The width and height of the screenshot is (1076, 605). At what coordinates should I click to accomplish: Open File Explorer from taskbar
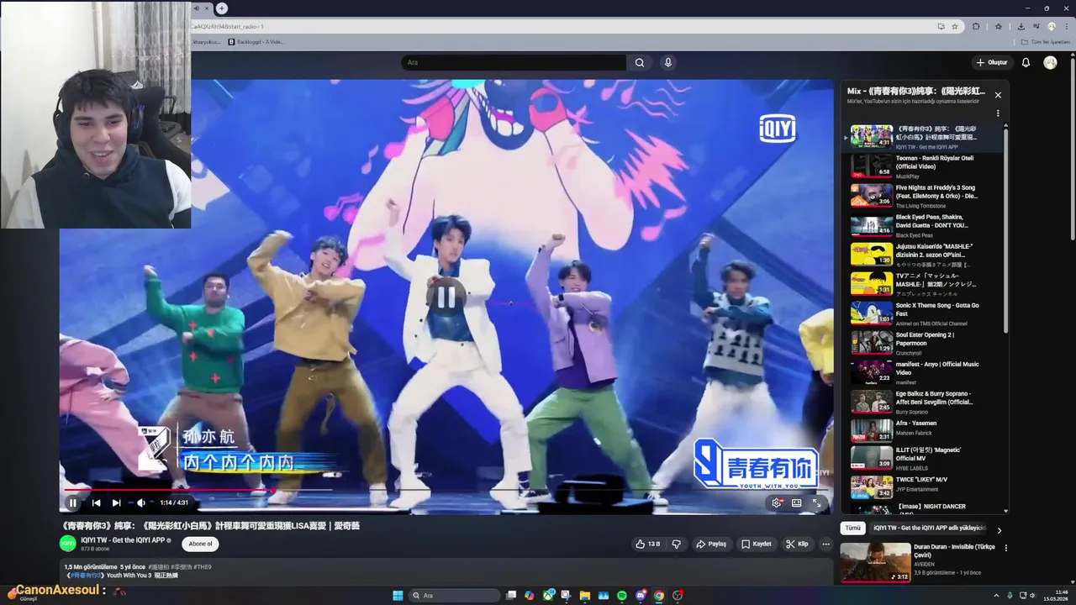coord(585,596)
